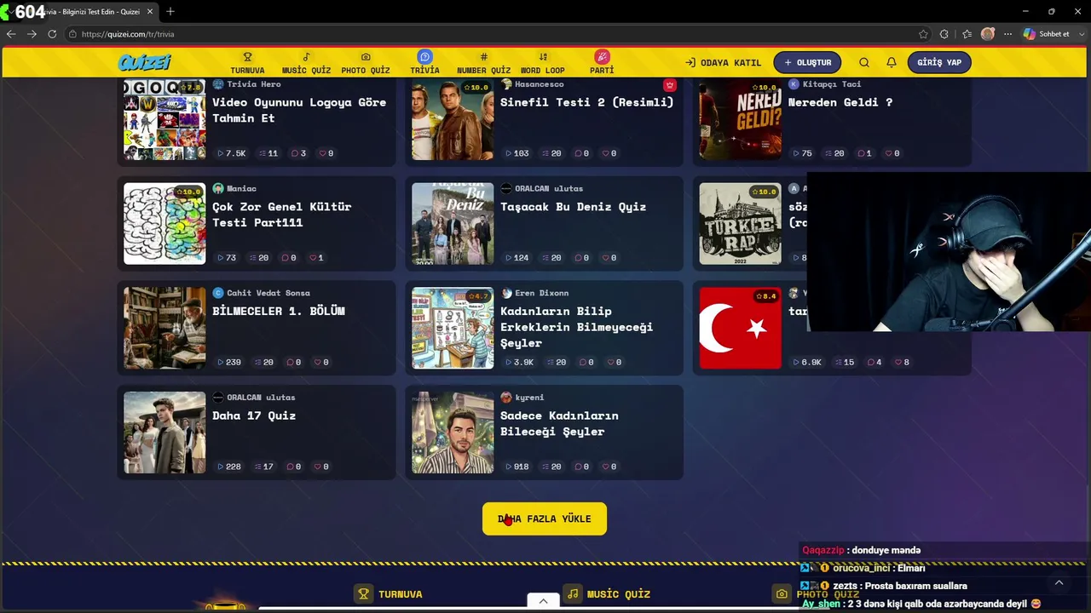Click the browser profile avatar
The image size is (1091, 613).
[x=988, y=34]
